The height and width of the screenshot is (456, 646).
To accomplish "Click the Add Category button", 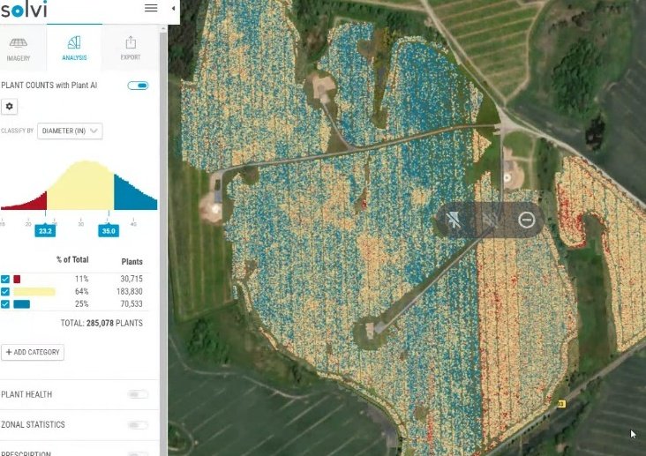I will (33, 352).
